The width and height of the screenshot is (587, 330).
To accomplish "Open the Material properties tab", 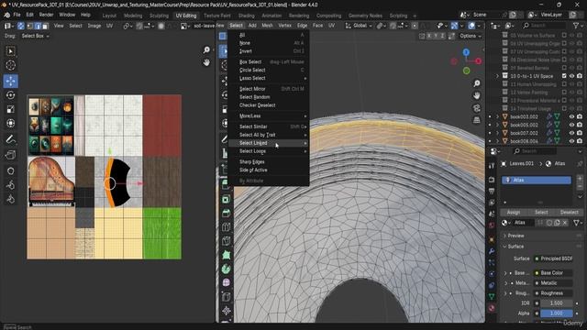I will [x=492, y=308].
